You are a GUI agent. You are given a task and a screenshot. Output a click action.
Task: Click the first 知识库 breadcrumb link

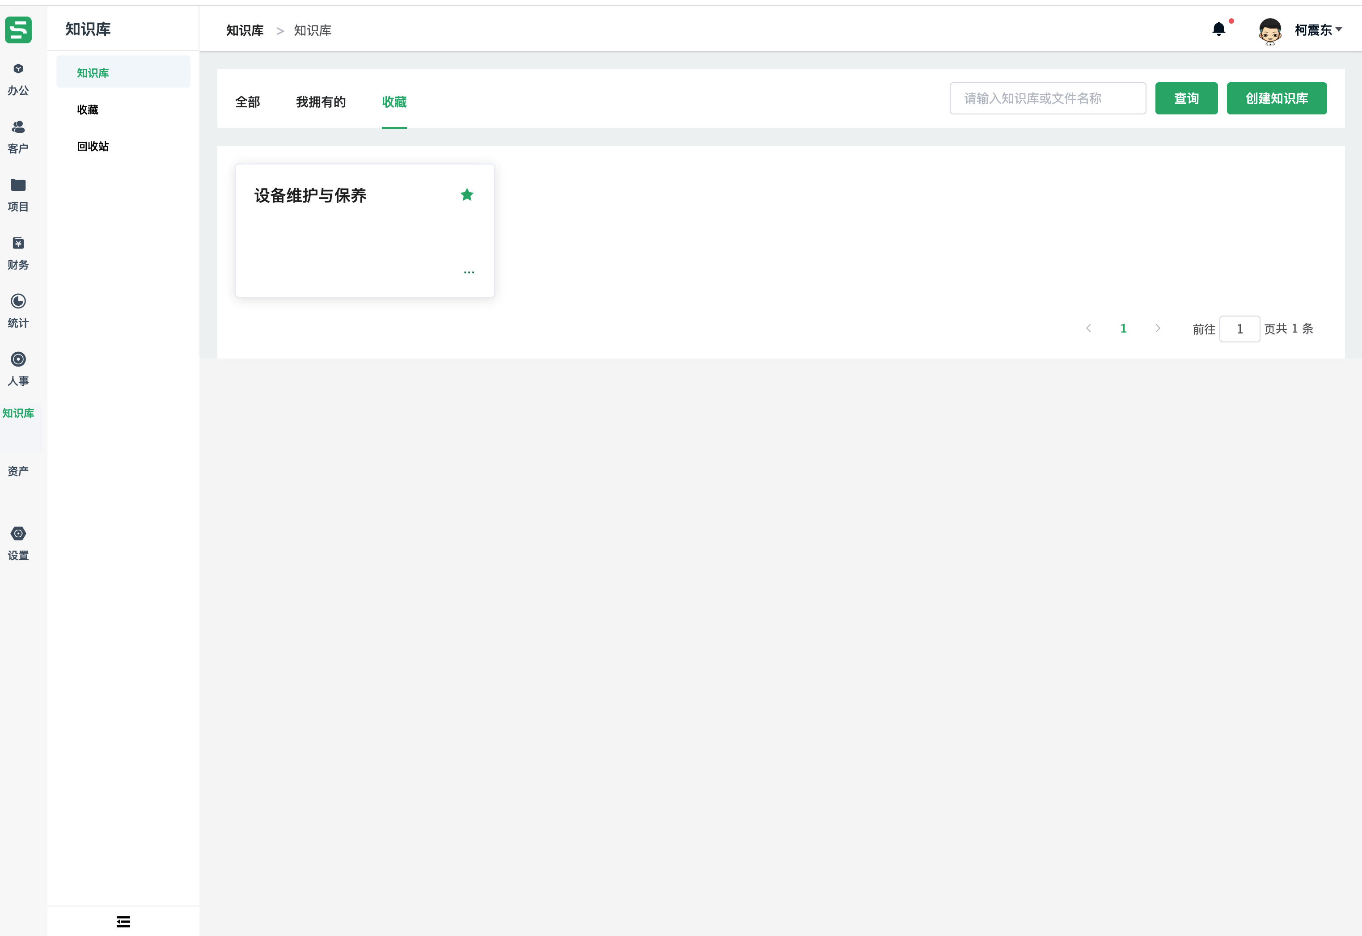pos(245,30)
